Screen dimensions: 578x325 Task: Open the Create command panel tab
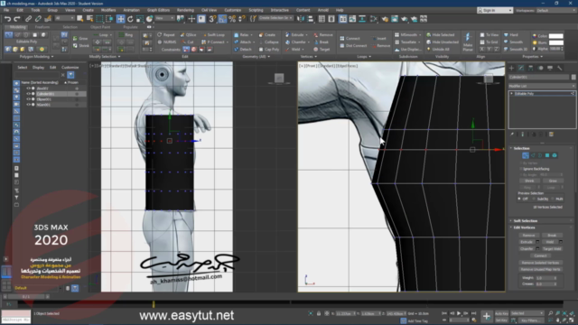click(512, 69)
